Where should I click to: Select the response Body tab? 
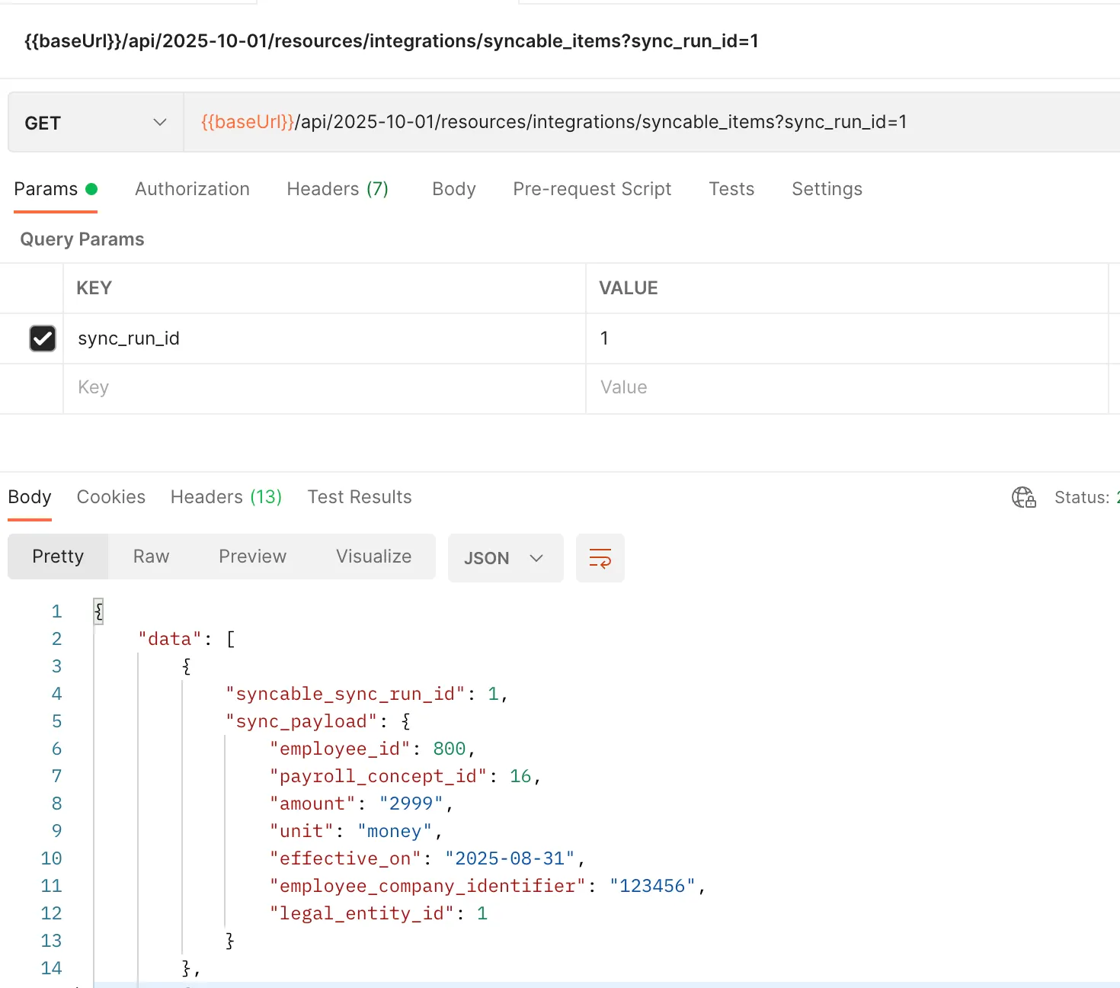click(30, 497)
